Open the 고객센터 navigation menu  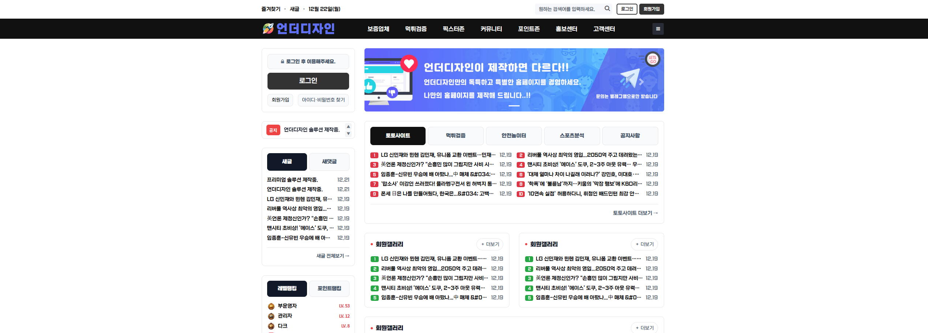604,29
